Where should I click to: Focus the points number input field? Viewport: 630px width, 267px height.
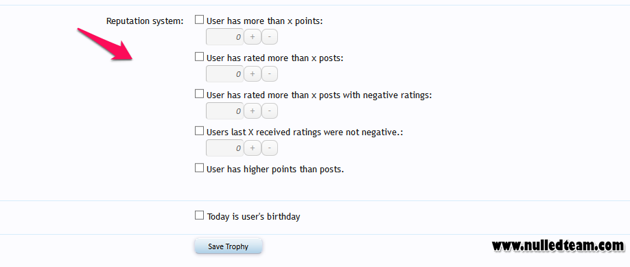pyautogui.click(x=224, y=37)
